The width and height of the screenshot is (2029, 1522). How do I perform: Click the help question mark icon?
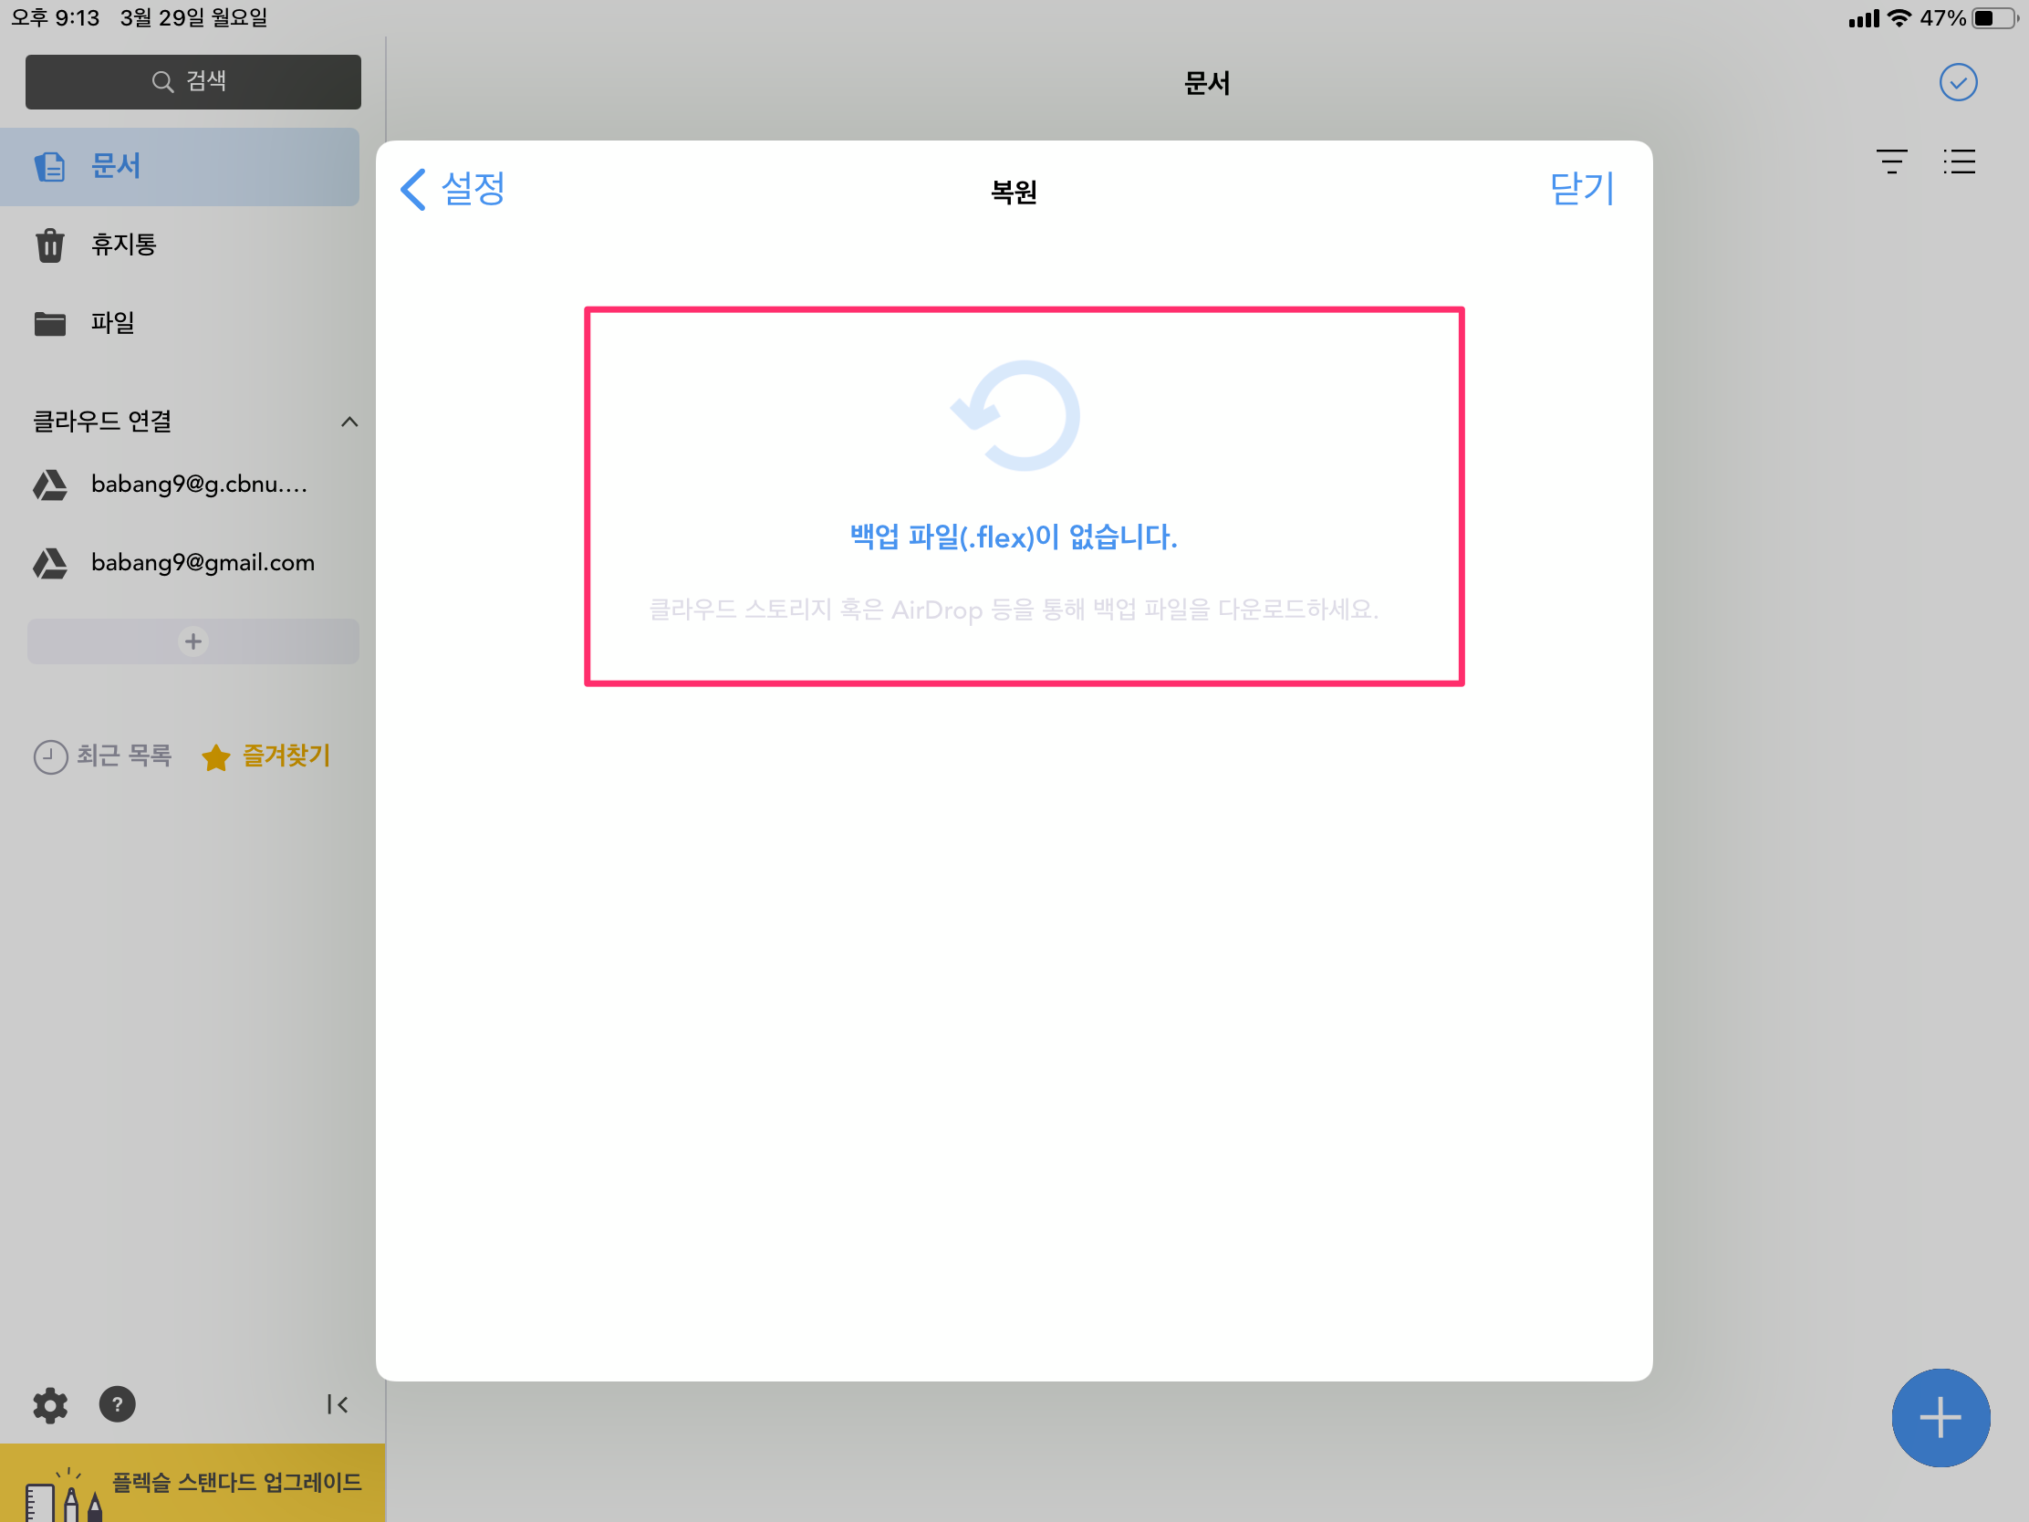click(x=117, y=1404)
